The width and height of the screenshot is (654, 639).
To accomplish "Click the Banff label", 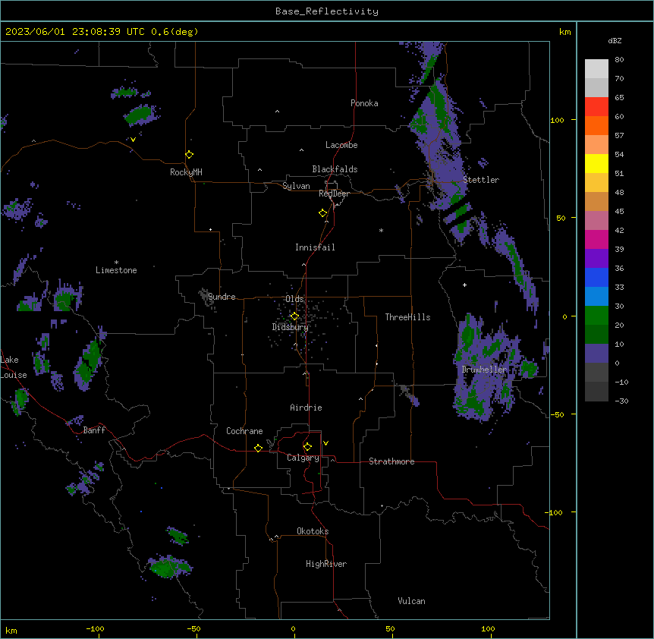I will (94, 430).
